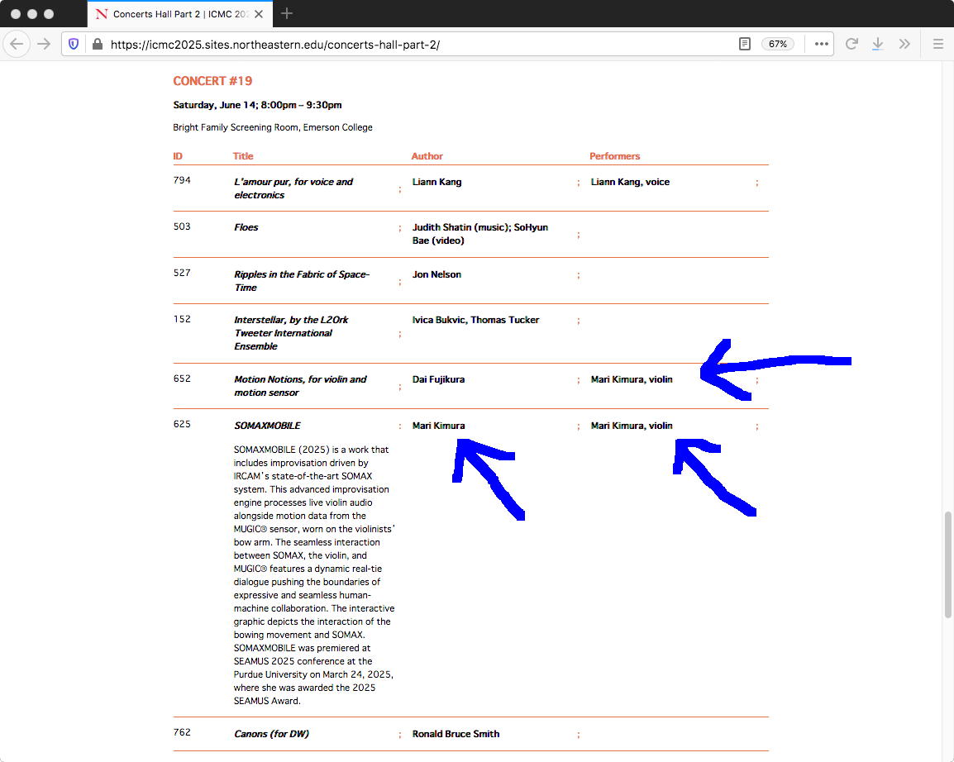Close the Concerts Hall Part 2 tab
The image size is (954, 762).
(259, 14)
